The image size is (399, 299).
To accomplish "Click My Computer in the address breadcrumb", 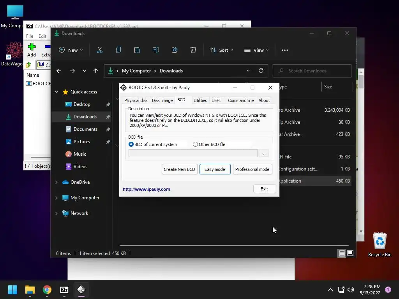I will click(x=136, y=71).
